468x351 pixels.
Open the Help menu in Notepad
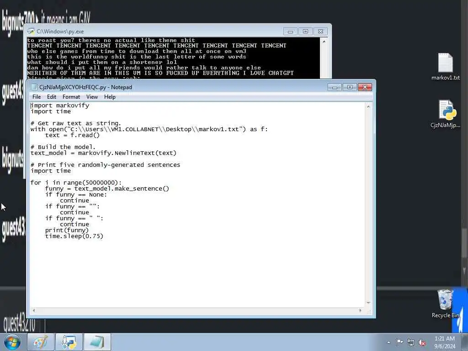tap(110, 97)
